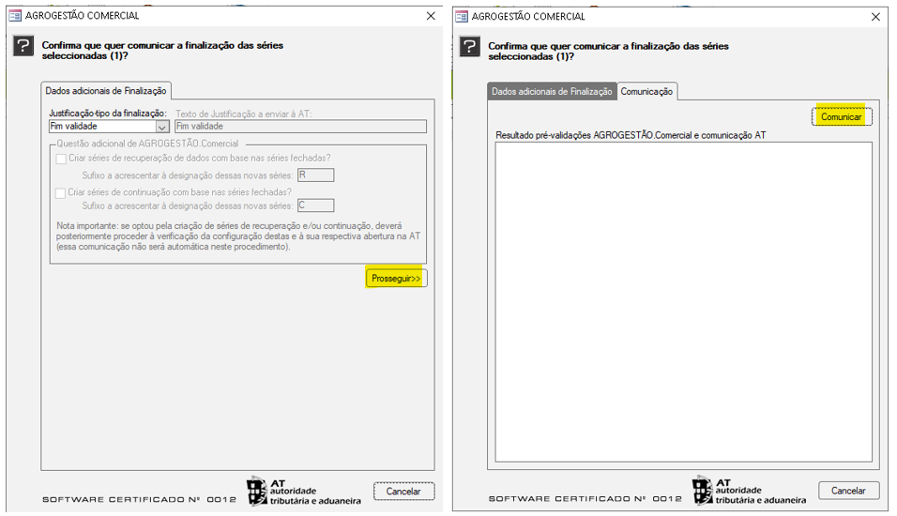The width and height of the screenshot is (897, 516).
Task: Click the right dialog title bar app icon
Action: [462, 17]
